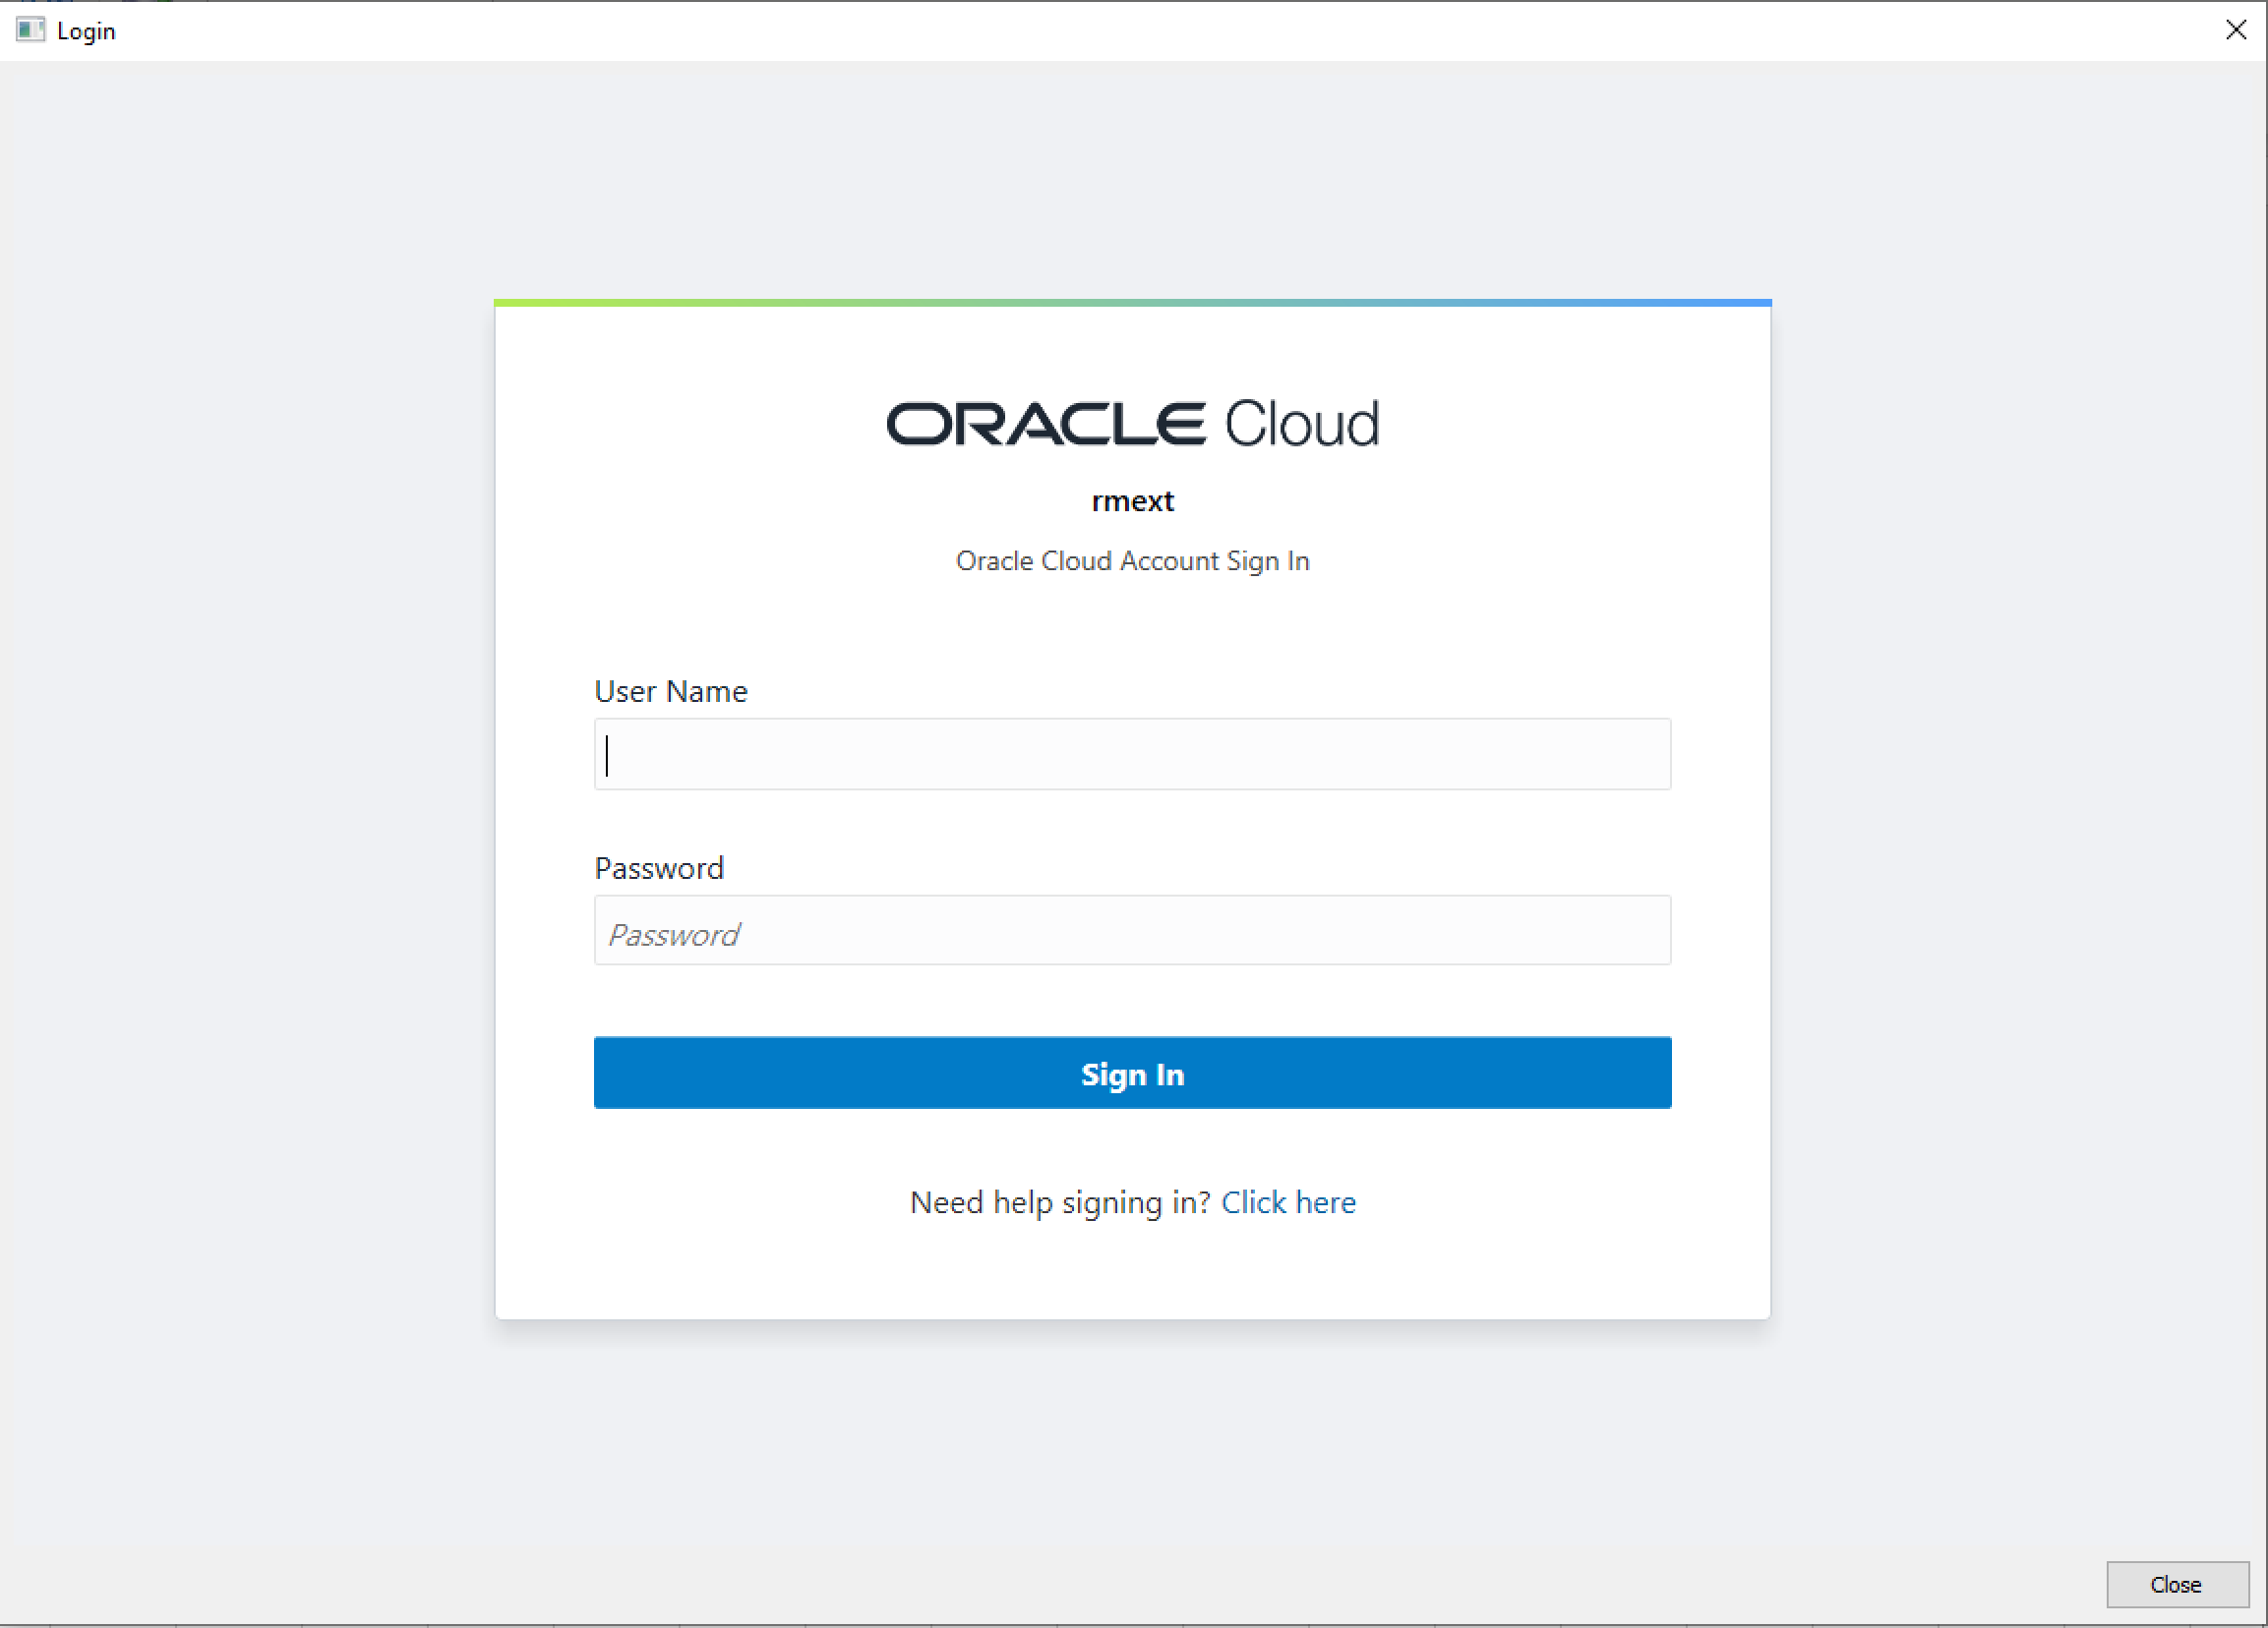This screenshot has height=1628, width=2268.
Task: Click the gray background left of card
Action: [250, 799]
